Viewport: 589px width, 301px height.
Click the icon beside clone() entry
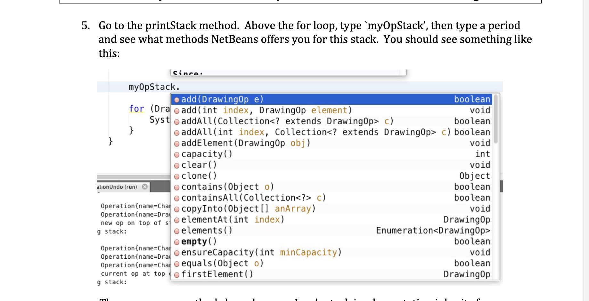click(177, 176)
